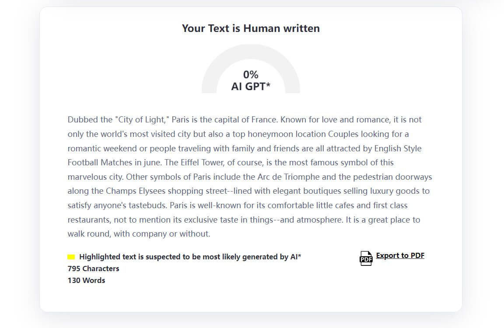Click "Champs Elysees" in the paragraph
The image size is (504, 328).
(133, 191)
